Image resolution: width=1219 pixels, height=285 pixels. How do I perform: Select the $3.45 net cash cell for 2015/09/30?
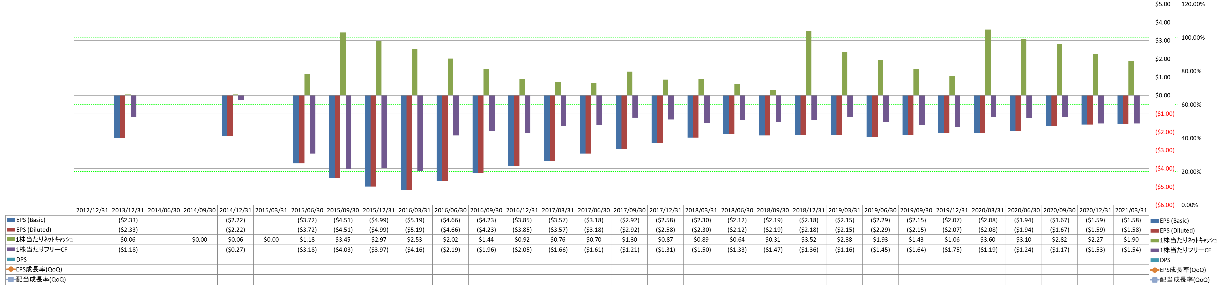pyautogui.click(x=343, y=239)
